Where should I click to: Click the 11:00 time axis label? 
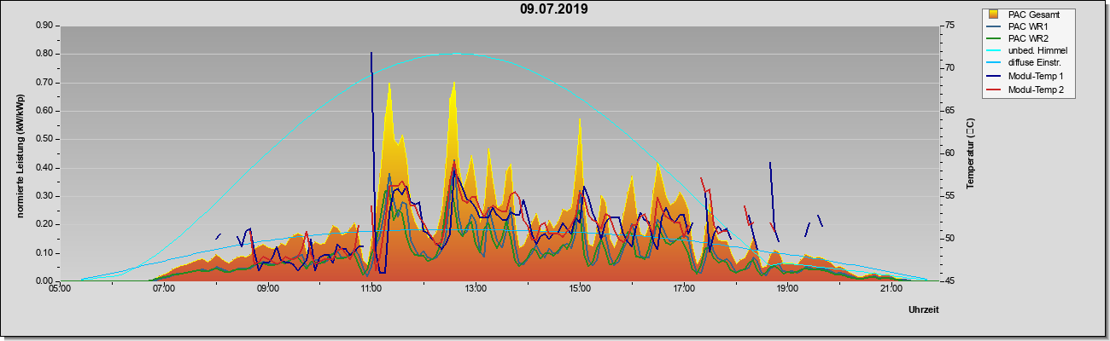tap(371, 290)
